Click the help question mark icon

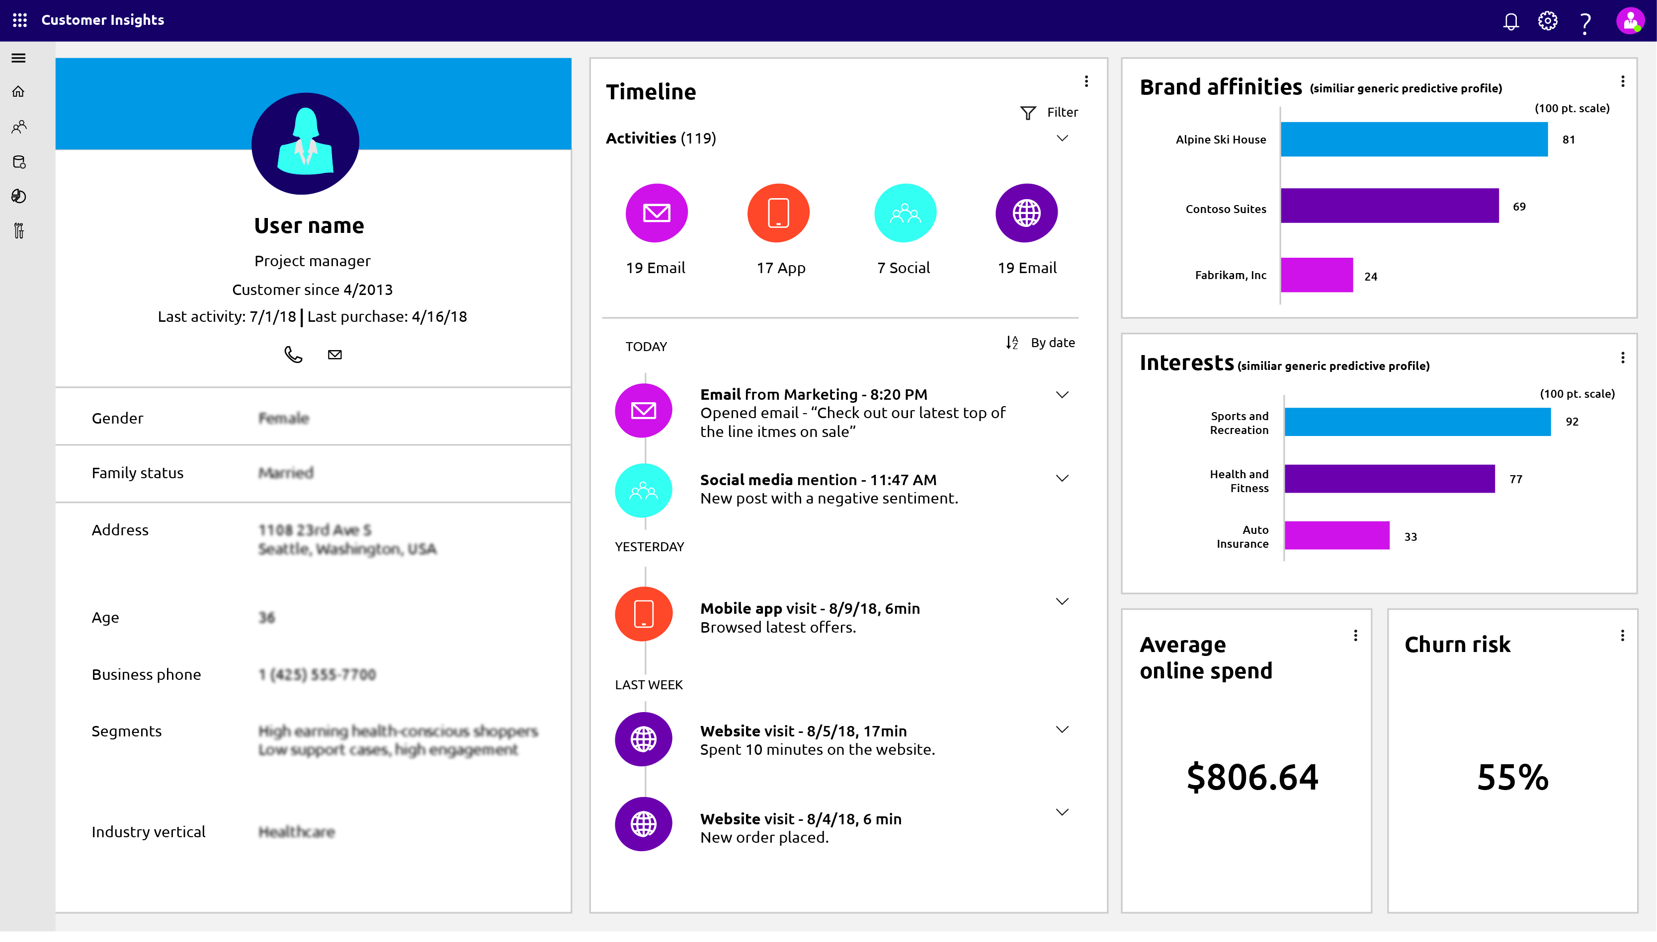tap(1585, 23)
